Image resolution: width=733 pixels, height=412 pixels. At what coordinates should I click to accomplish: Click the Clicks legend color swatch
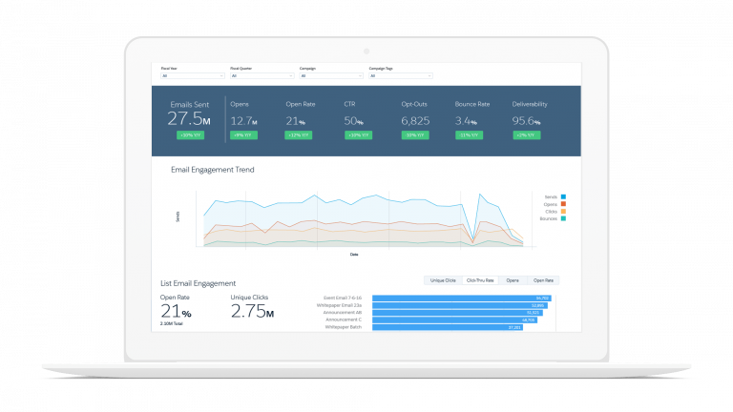pyautogui.click(x=564, y=211)
